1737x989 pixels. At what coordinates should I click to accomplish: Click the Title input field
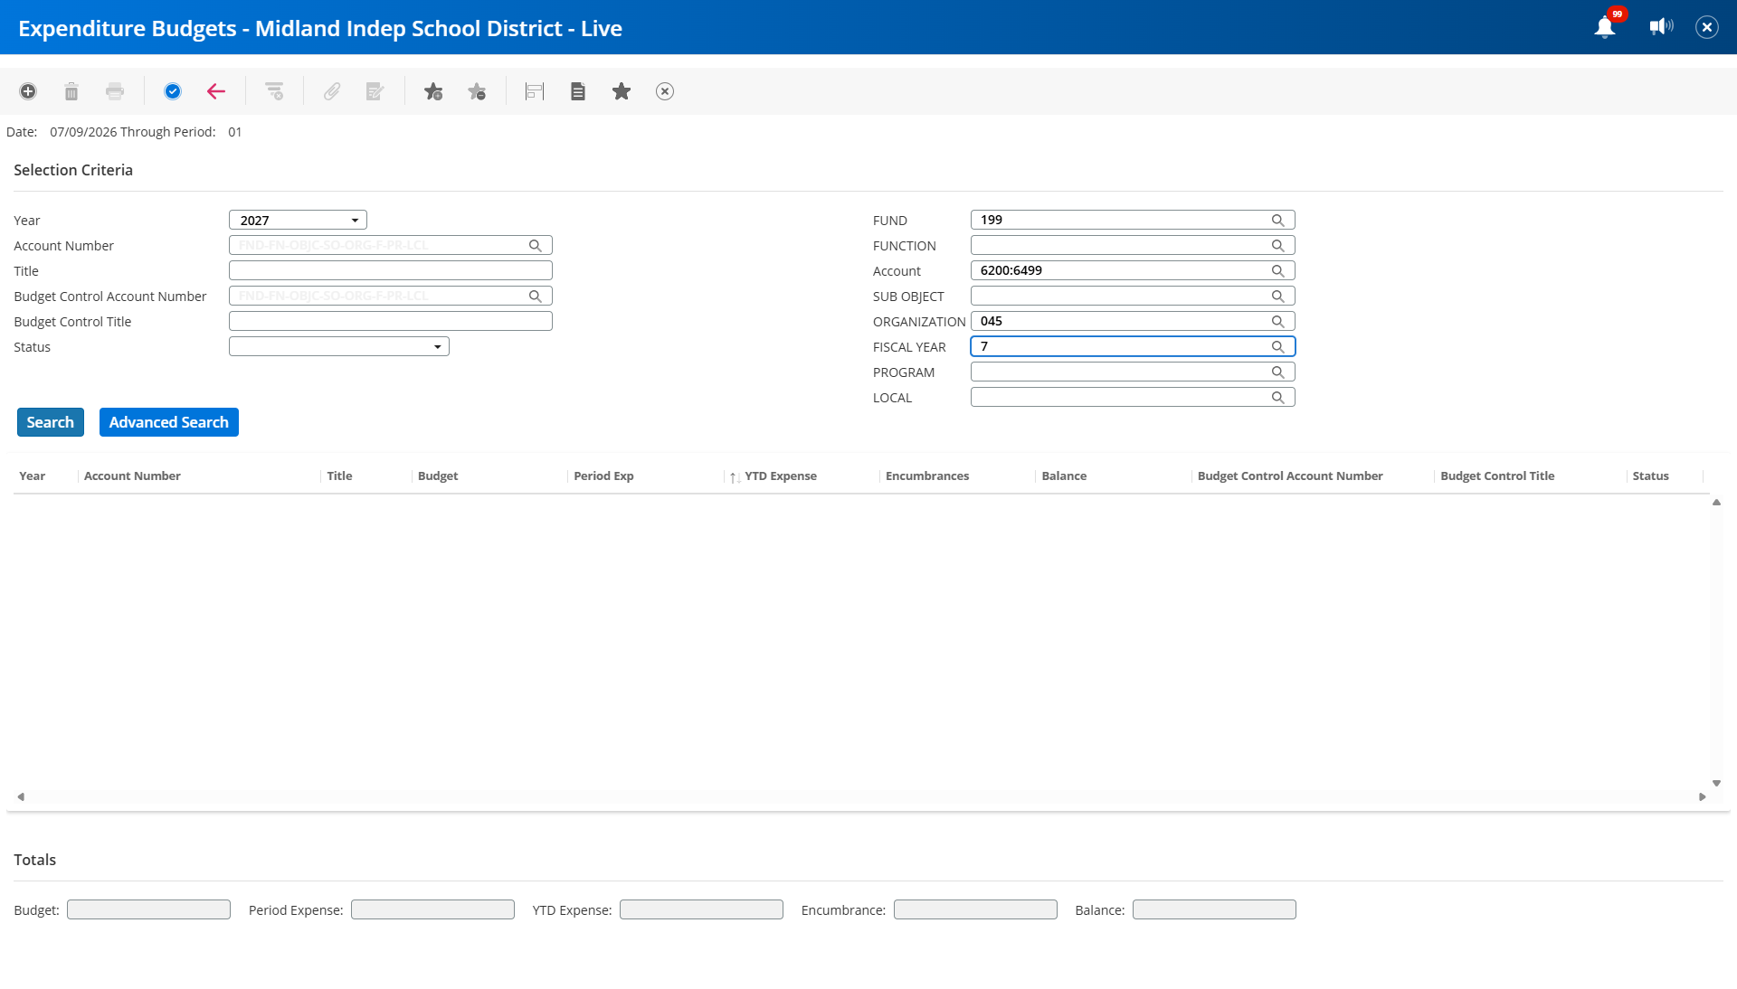click(391, 271)
